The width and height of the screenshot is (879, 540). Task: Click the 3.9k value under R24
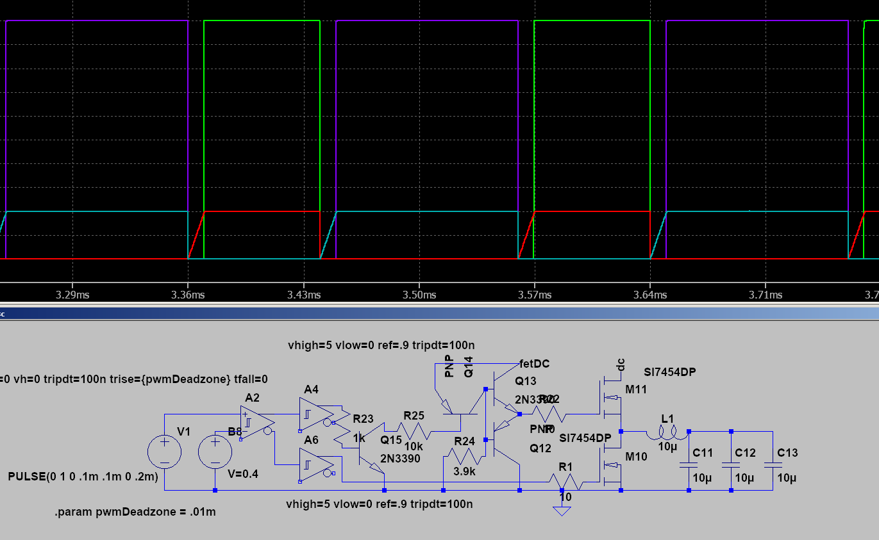point(464,471)
